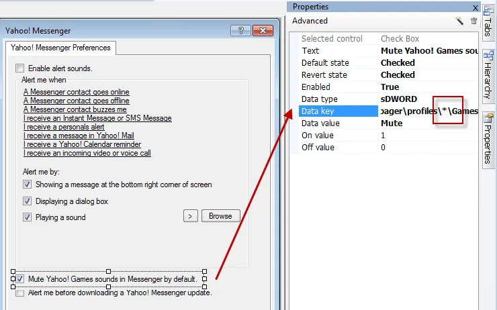The image size is (497, 310).
Task: Click the trash icon in Advanced properties header
Action: point(474,21)
